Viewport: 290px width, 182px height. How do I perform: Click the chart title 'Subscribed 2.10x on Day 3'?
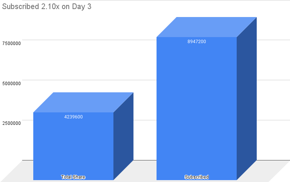coord(47,7)
